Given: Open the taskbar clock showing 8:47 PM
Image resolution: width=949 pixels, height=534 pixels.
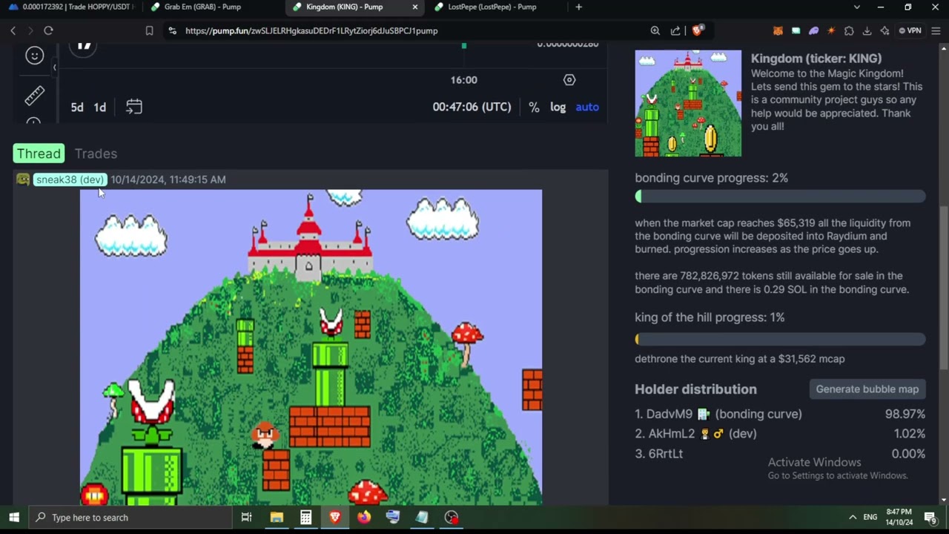Looking at the screenshot, I should point(899,517).
